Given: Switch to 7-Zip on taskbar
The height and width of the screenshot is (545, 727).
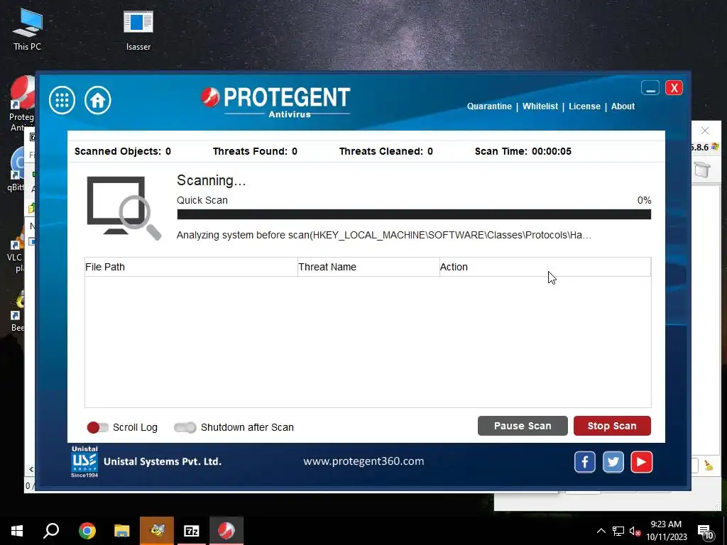Looking at the screenshot, I should point(192,531).
